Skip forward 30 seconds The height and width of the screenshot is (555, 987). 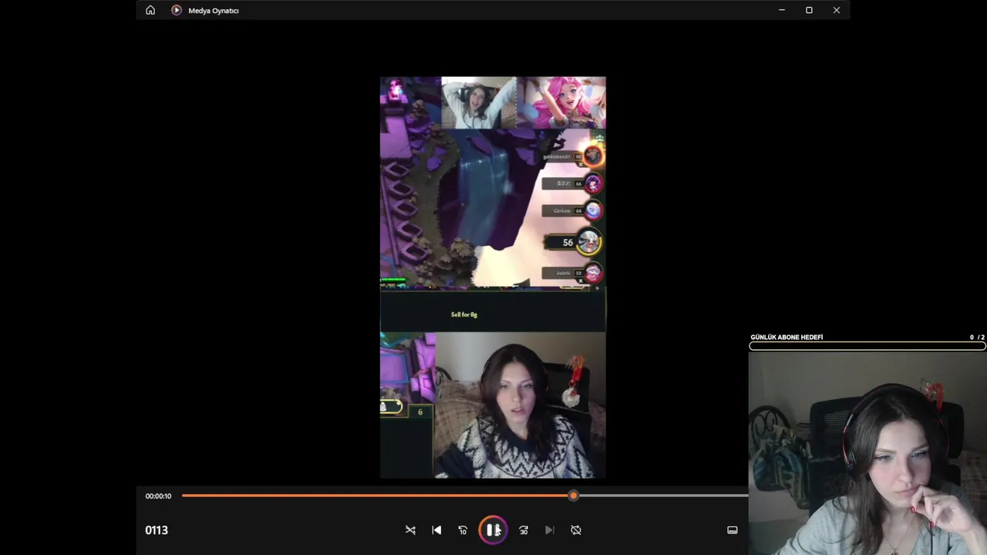coord(524,530)
